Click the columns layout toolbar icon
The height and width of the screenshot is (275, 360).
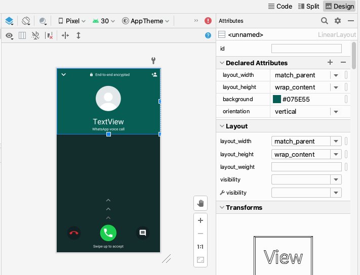point(22,35)
